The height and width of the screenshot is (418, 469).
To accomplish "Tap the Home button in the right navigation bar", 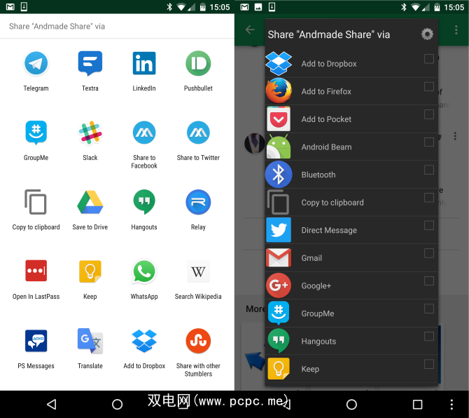I will click(x=351, y=404).
